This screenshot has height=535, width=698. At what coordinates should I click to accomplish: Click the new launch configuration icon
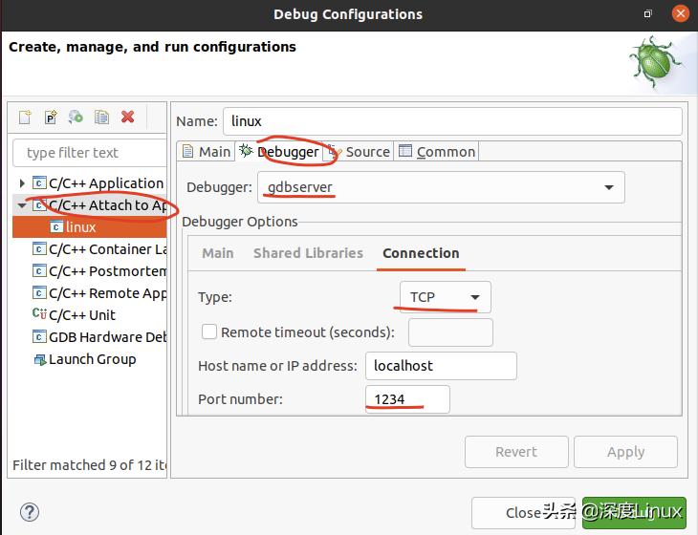click(x=26, y=118)
